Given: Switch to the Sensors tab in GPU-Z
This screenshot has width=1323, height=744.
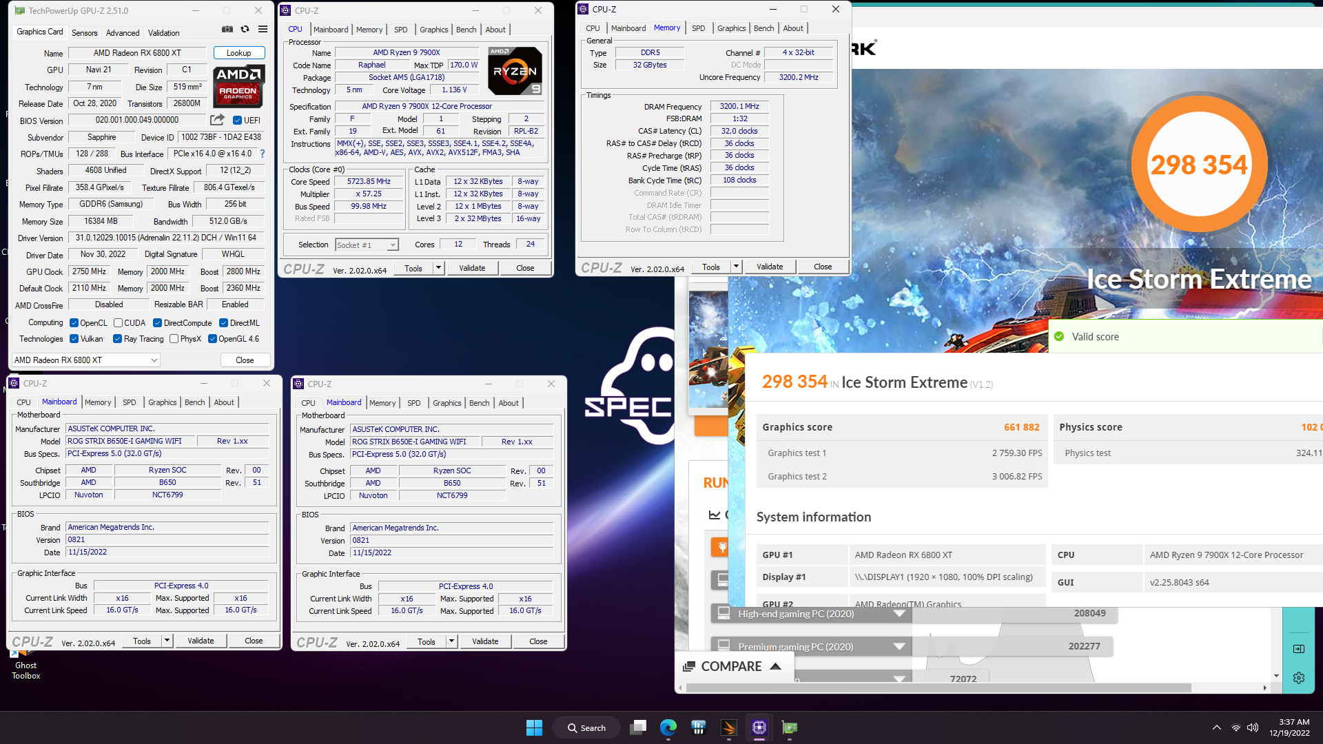Looking at the screenshot, I should point(84,32).
